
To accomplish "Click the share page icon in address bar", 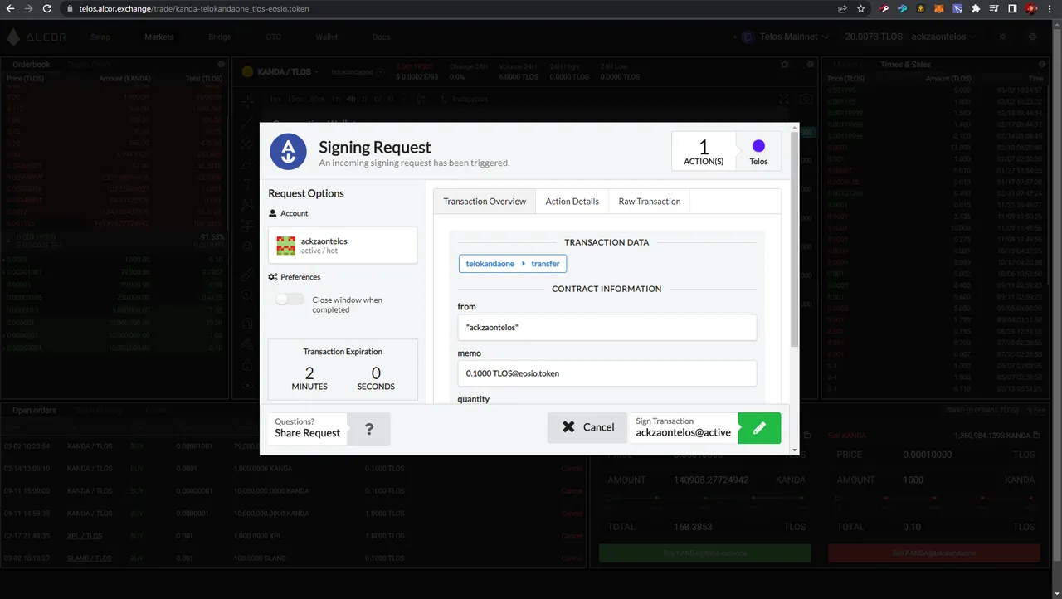I will pos(843,8).
